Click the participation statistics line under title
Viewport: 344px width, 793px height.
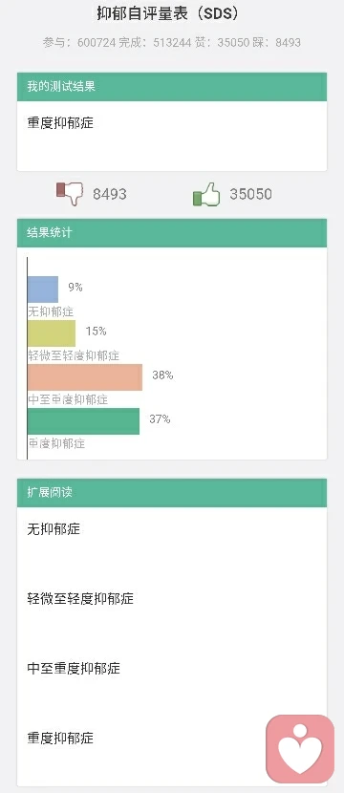[172, 42]
